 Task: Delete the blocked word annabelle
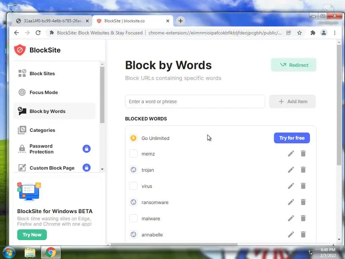click(303, 235)
